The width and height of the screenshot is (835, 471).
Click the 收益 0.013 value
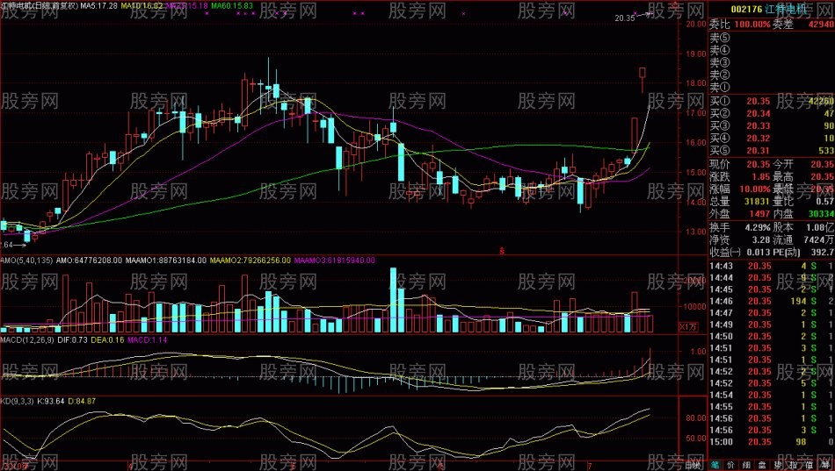[x=759, y=252]
